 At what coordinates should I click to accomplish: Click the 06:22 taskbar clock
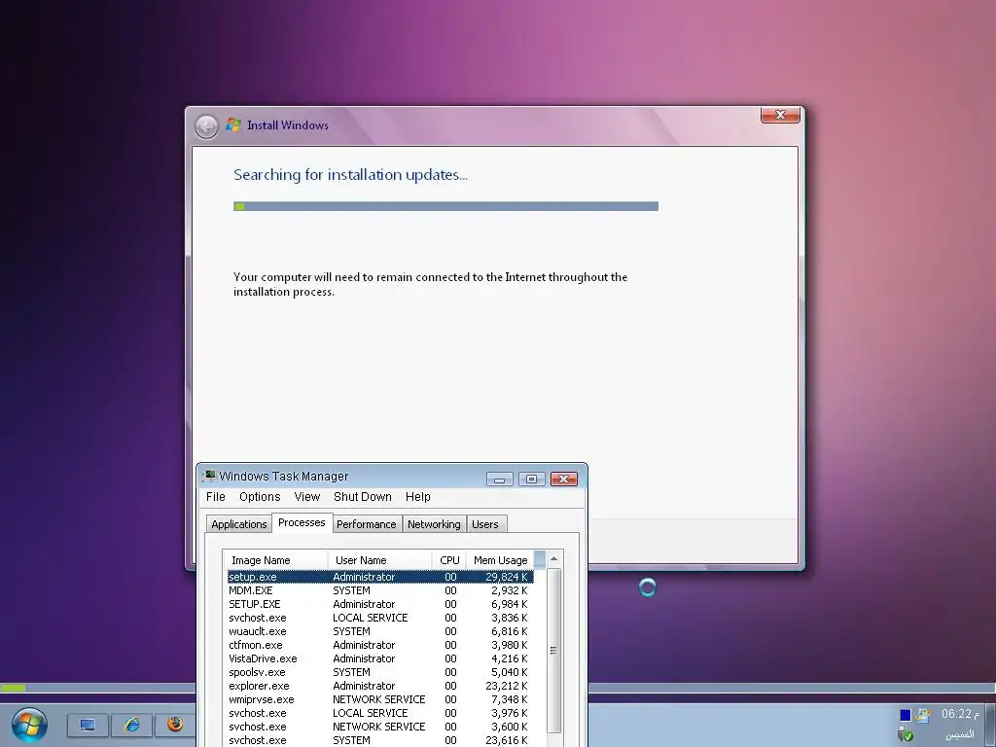960,714
